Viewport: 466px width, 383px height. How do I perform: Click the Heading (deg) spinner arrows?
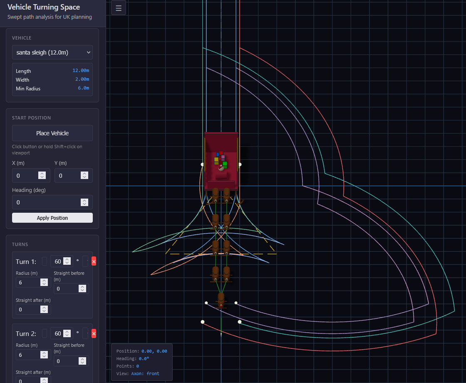coord(84,202)
